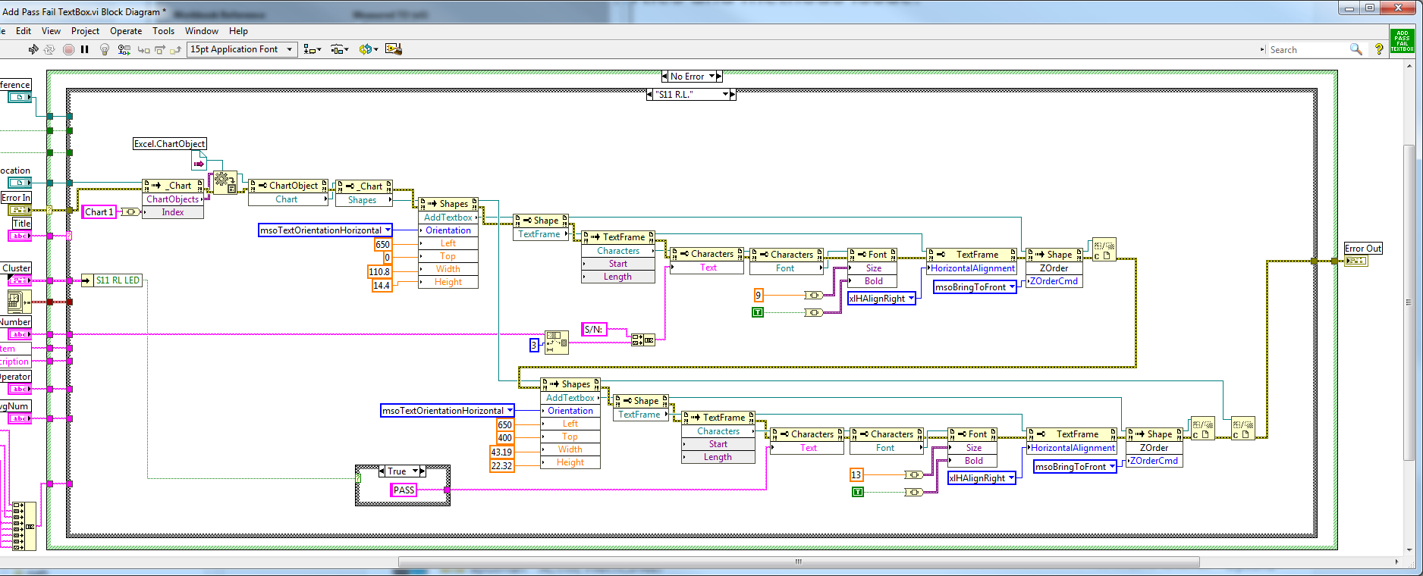Screen dimensions: 1423x576
Task: Open the No Error case selector dropdown
Action: (x=711, y=77)
